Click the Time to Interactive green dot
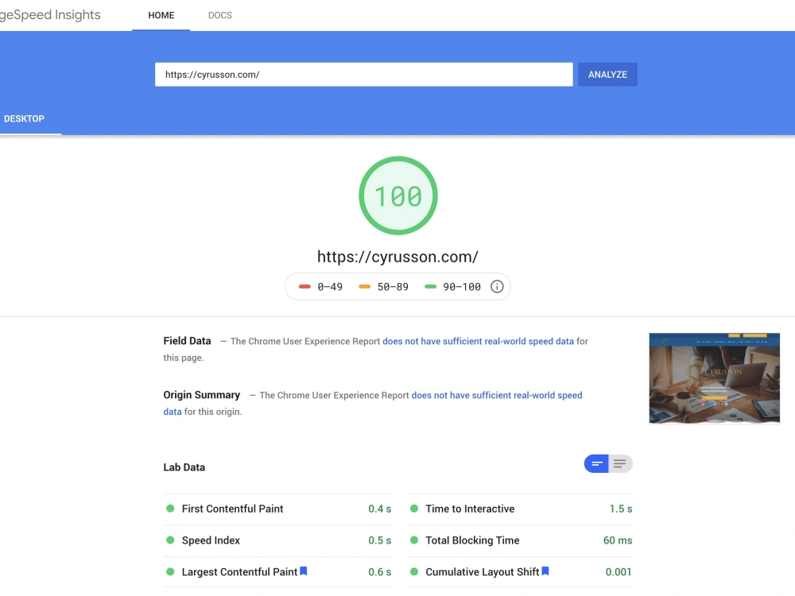The image size is (795, 596). click(x=414, y=509)
